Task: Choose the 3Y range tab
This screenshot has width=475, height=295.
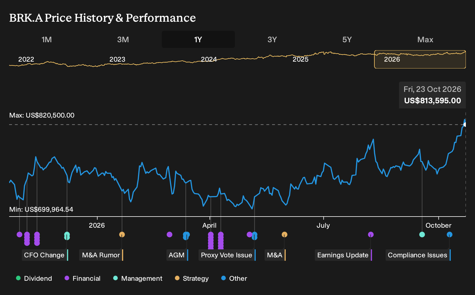Action: 272,39
